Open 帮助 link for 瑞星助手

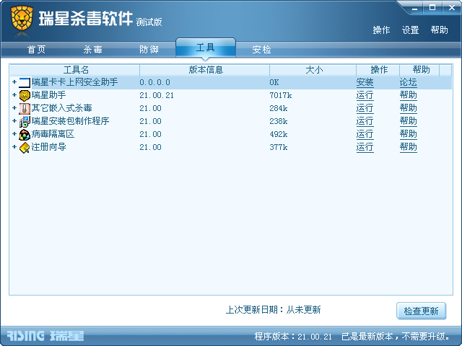[409, 95]
